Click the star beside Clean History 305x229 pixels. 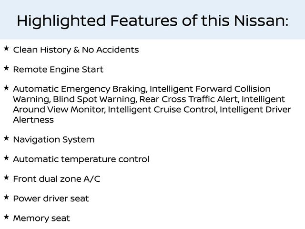point(6,48)
